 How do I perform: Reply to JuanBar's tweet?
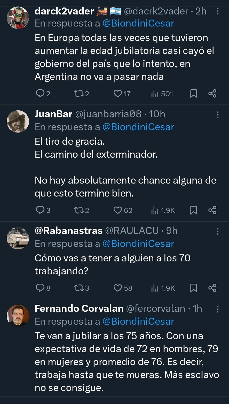(40, 210)
